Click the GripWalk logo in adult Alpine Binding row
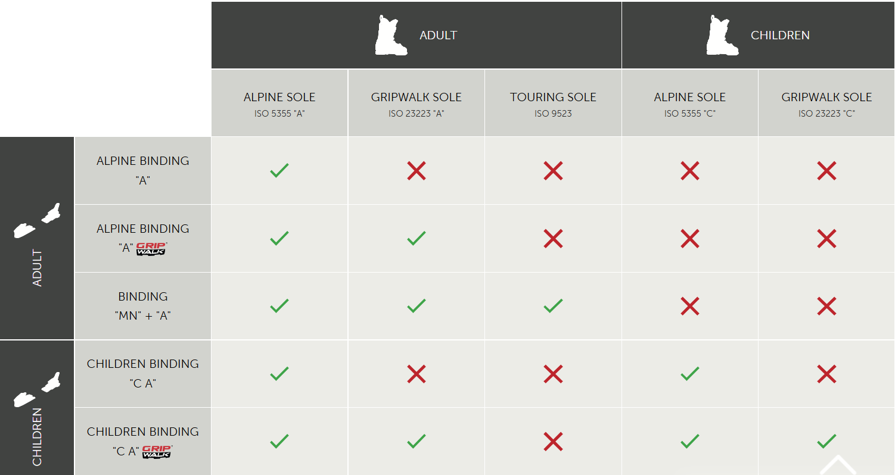Screen dimensions: 895x475 click(x=151, y=249)
